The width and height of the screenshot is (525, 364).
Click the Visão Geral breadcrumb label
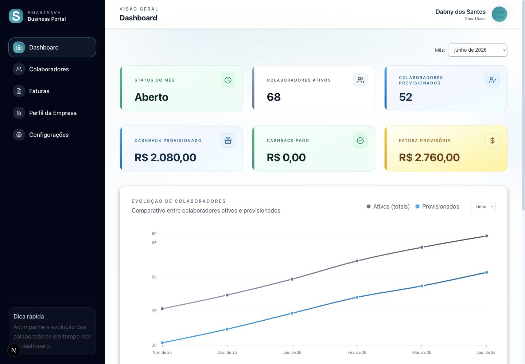point(139,9)
